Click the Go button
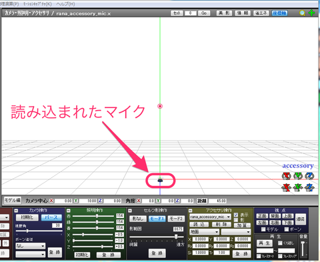 tap(204, 13)
